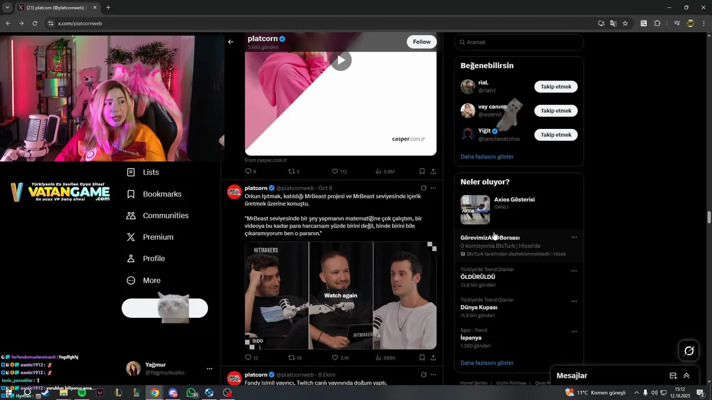Open the Windows notification center
The image size is (712, 400).
701,393
